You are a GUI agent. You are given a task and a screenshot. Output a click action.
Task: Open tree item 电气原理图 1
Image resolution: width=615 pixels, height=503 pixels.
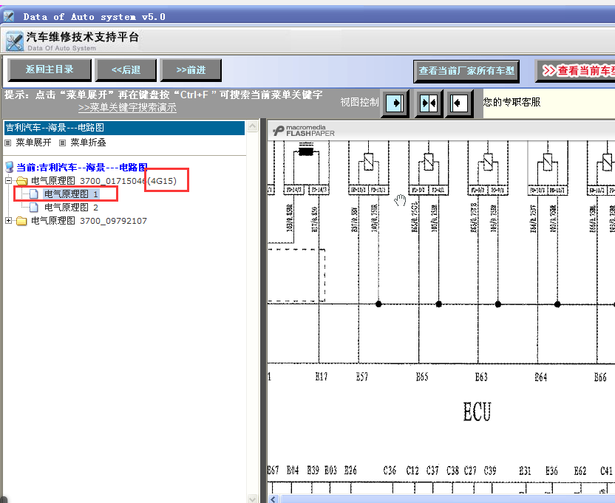71,194
